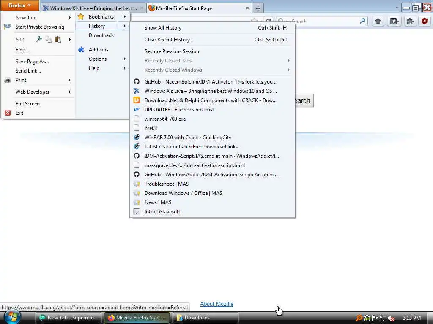Click the uBlock Origin shield icon
This screenshot has height=324, width=433.
(x=425, y=21)
